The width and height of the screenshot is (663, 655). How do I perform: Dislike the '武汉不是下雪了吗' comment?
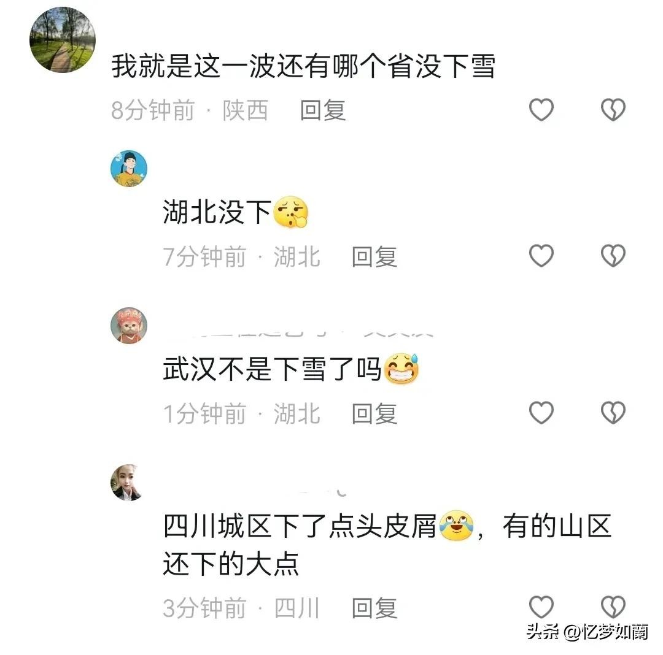613,412
